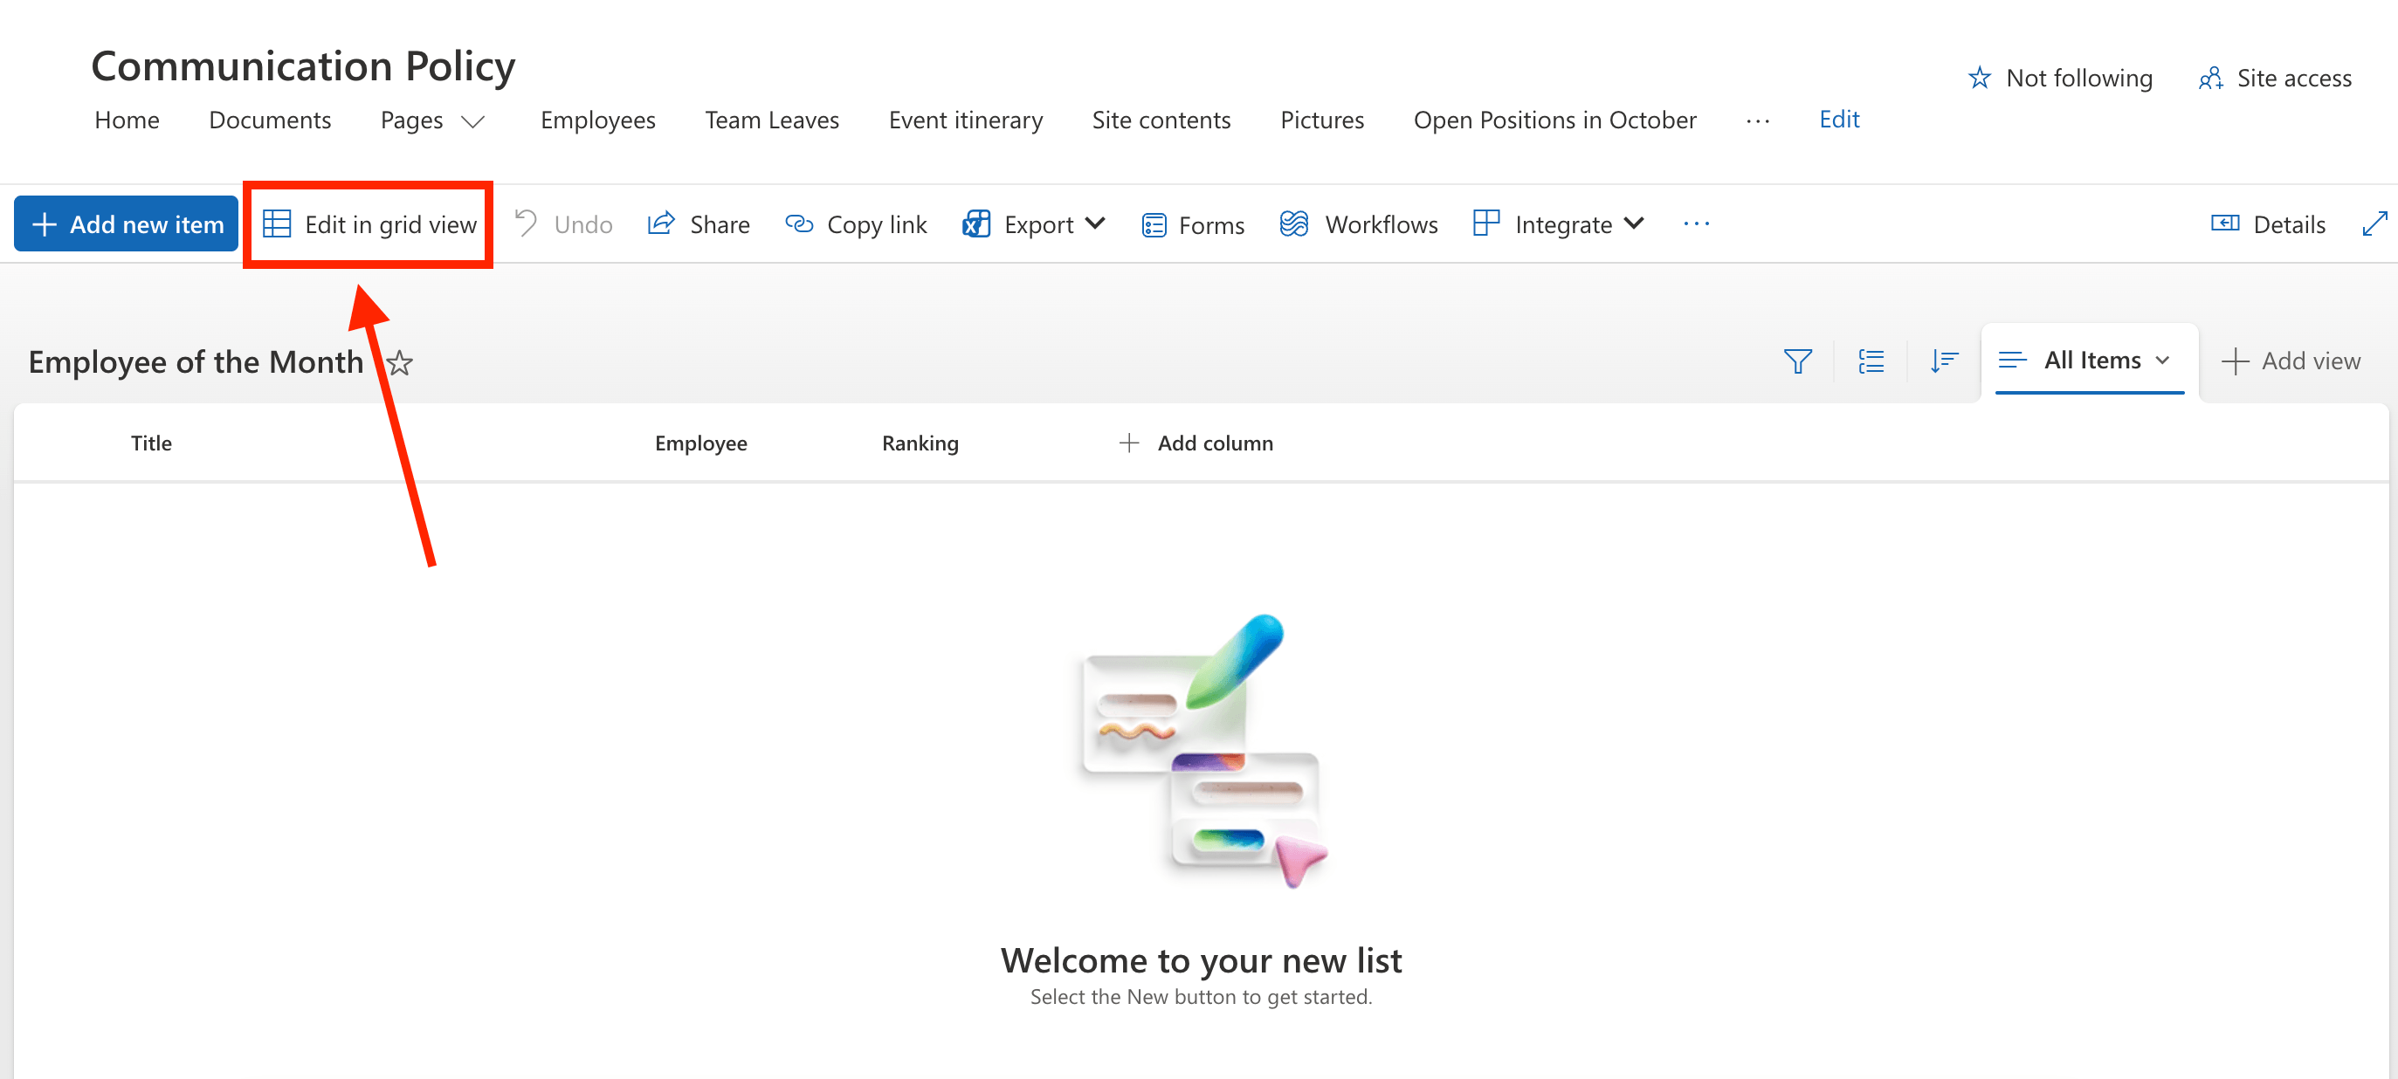Click Add view
The width and height of the screenshot is (2398, 1079).
click(x=2291, y=361)
